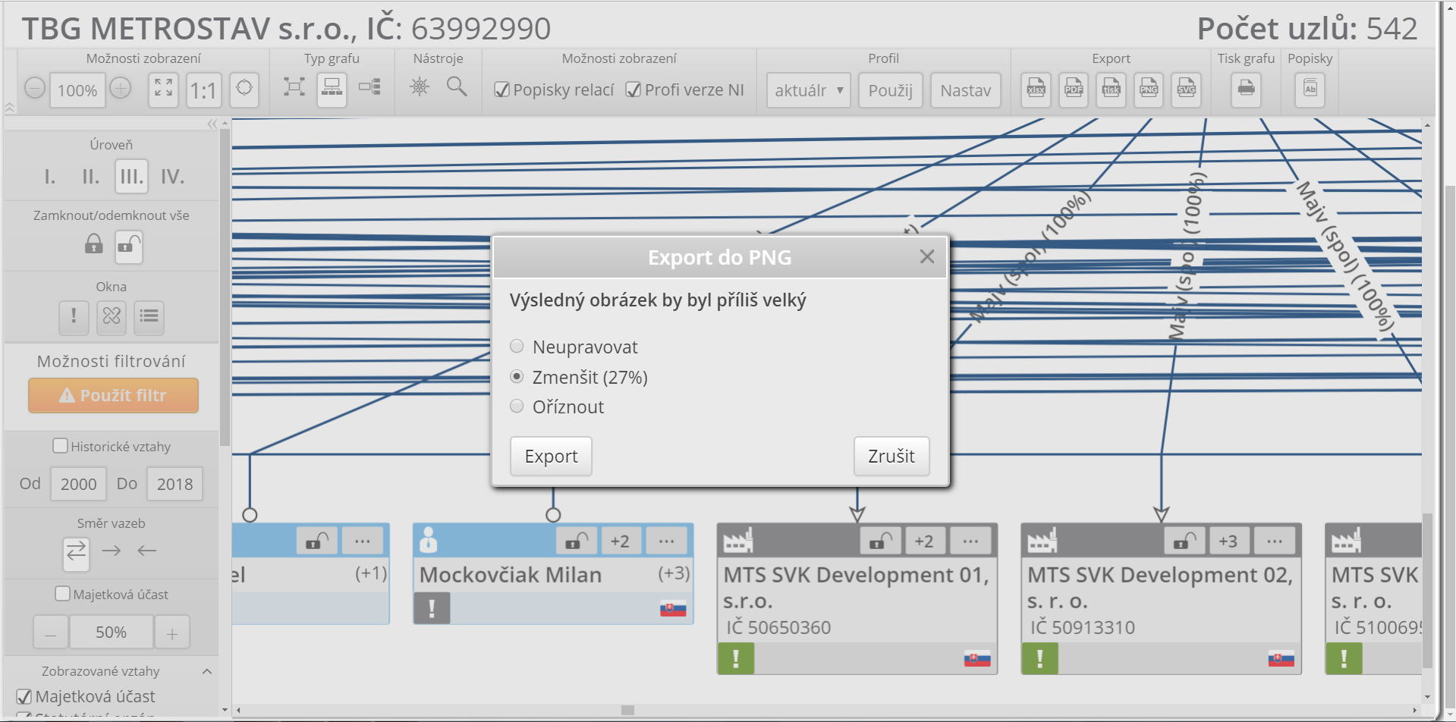Open the spider web tool icon
This screenshot has width=1456, height=722.
(420, 86)
